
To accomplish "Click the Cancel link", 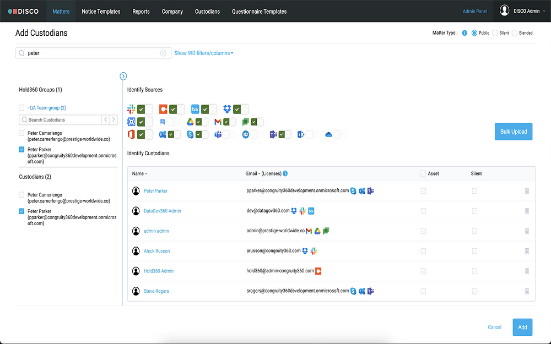I will coord(494,327).
